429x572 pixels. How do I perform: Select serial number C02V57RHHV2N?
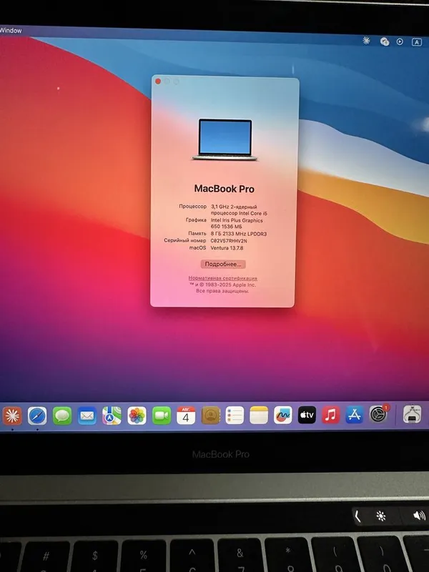tap(229, 241)
